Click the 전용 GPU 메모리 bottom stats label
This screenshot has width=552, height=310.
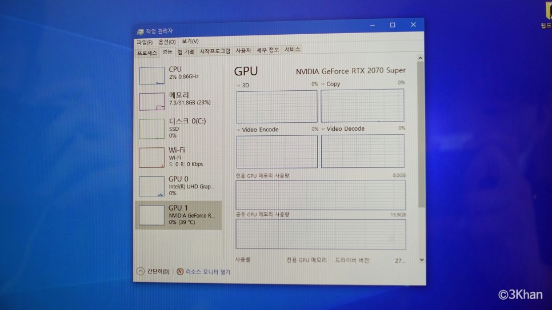pyautogui.click(x=306, y=260)
